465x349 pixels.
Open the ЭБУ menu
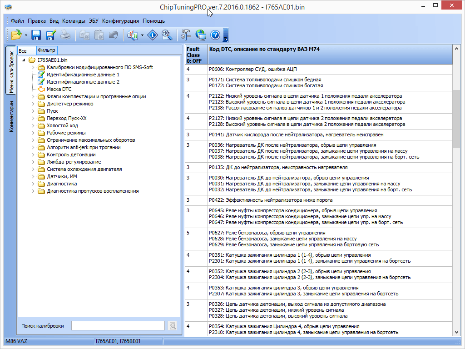94,21
